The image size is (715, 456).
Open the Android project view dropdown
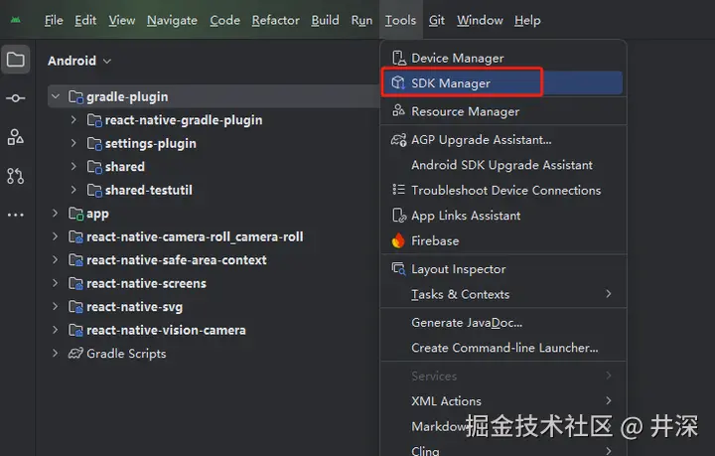tap(79, 61)
